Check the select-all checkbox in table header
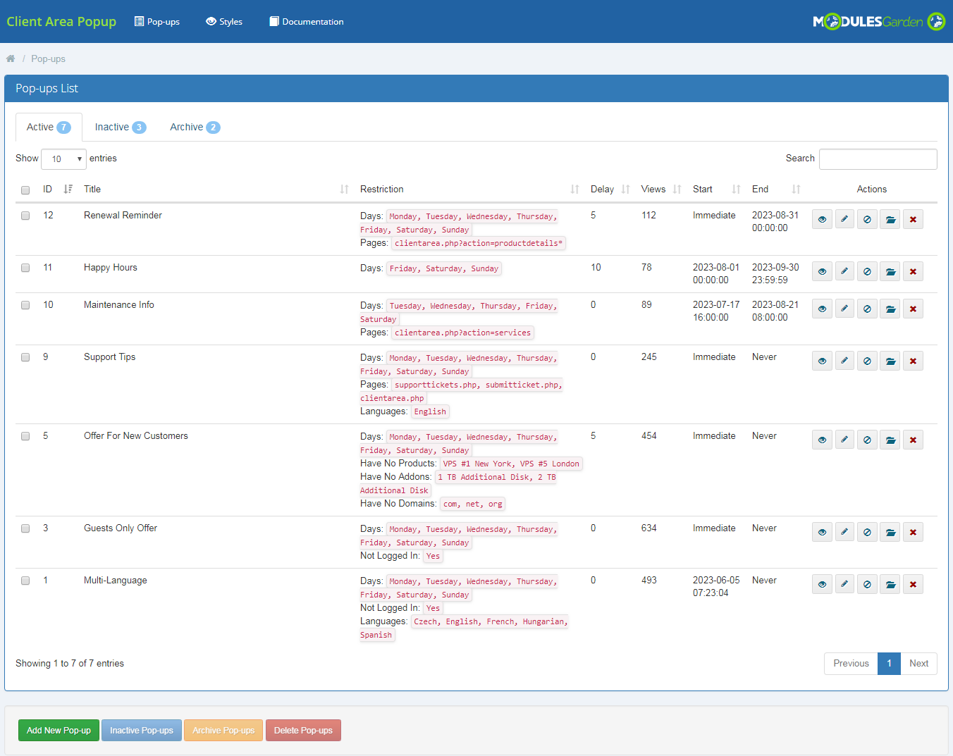Viewport: 953px width, 756px height. pyautogui.click(x=25, y=190)
